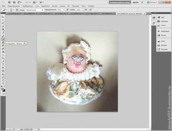The image size is (172, 131).
Task: Enable airbrush mode next to flow
Action: click(x=86, y=10)
